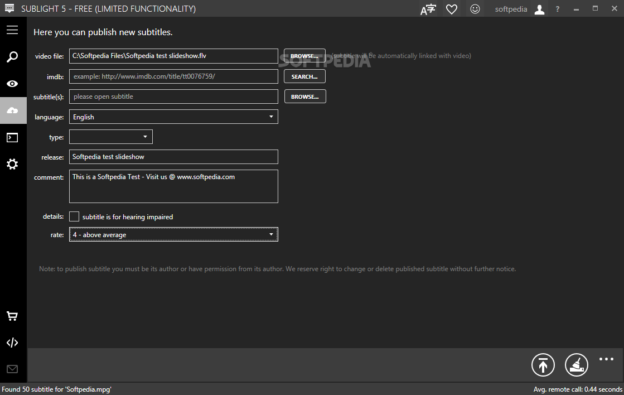Click the release name field

[x=173, y=157]
